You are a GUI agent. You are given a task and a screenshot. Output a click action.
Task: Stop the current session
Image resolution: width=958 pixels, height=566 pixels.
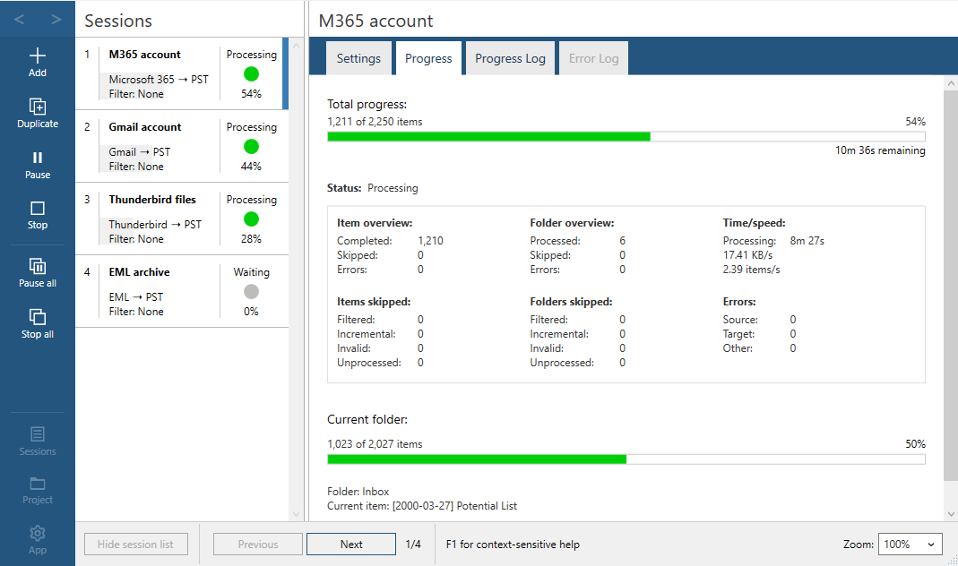(x=38, y=209)
